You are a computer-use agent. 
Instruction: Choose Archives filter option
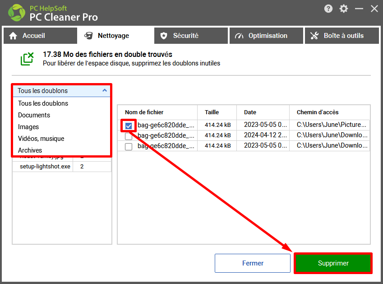tap(61, 150)
